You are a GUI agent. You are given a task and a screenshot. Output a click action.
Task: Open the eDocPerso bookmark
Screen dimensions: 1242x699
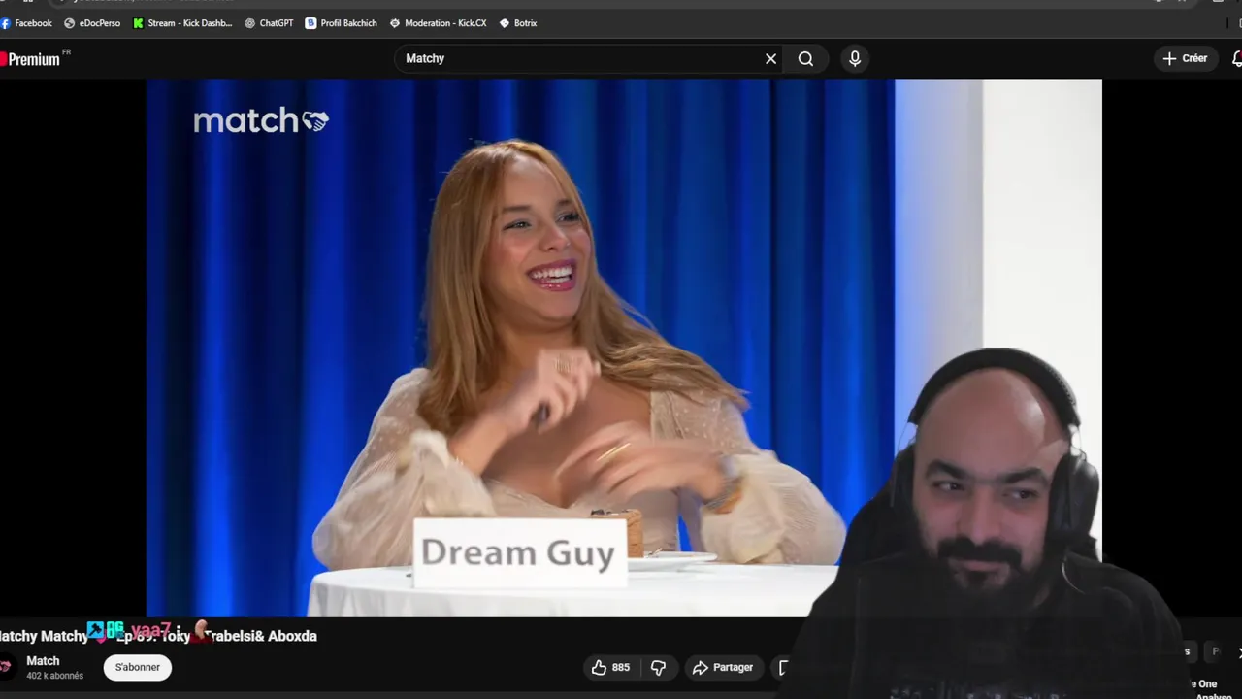(92, 23)
